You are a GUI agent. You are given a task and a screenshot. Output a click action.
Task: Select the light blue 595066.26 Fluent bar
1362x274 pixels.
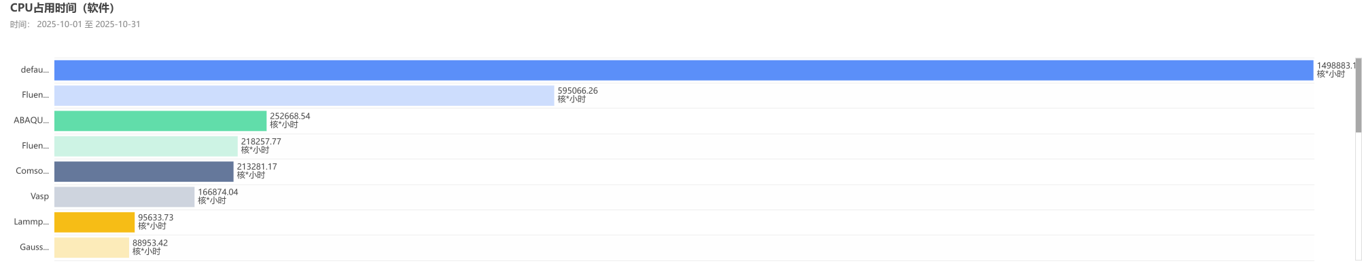[304, 96]
